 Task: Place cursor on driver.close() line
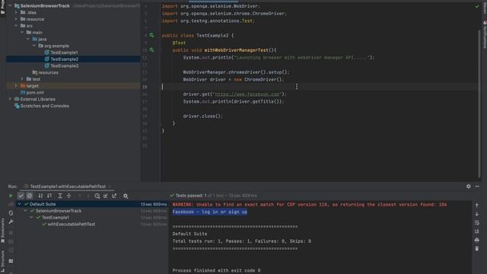click(x=203, y=116)
